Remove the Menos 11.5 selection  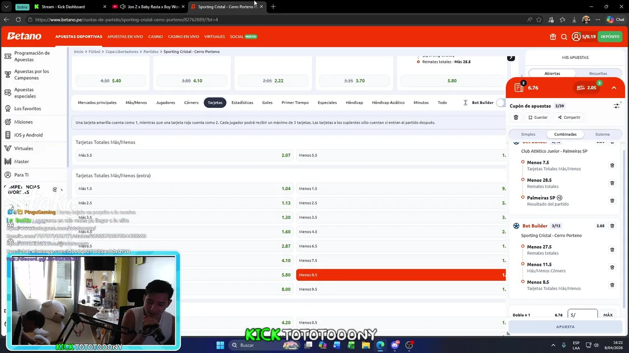tap(612, 267)
